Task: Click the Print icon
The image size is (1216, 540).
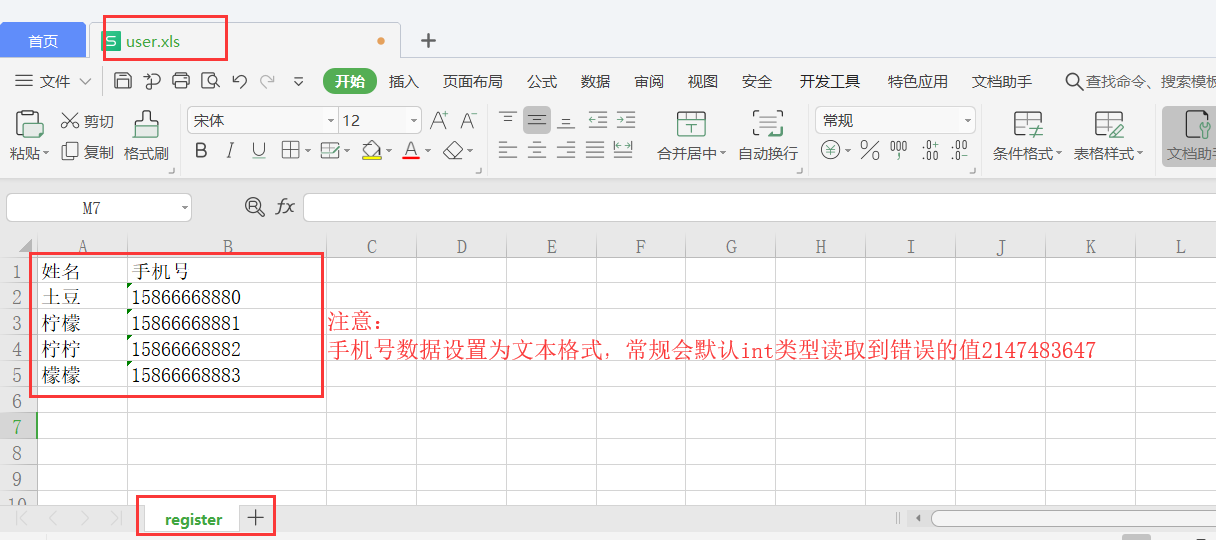Action: tap(181, 81)
